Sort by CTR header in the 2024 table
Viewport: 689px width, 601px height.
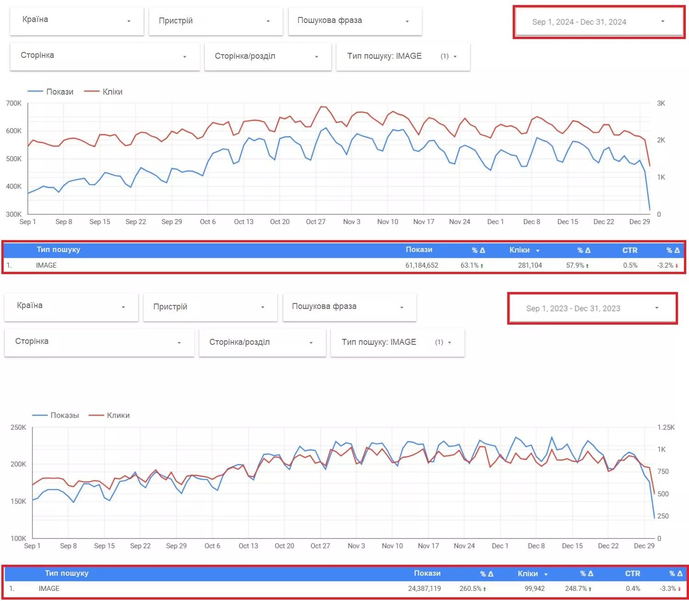point(630,250)
